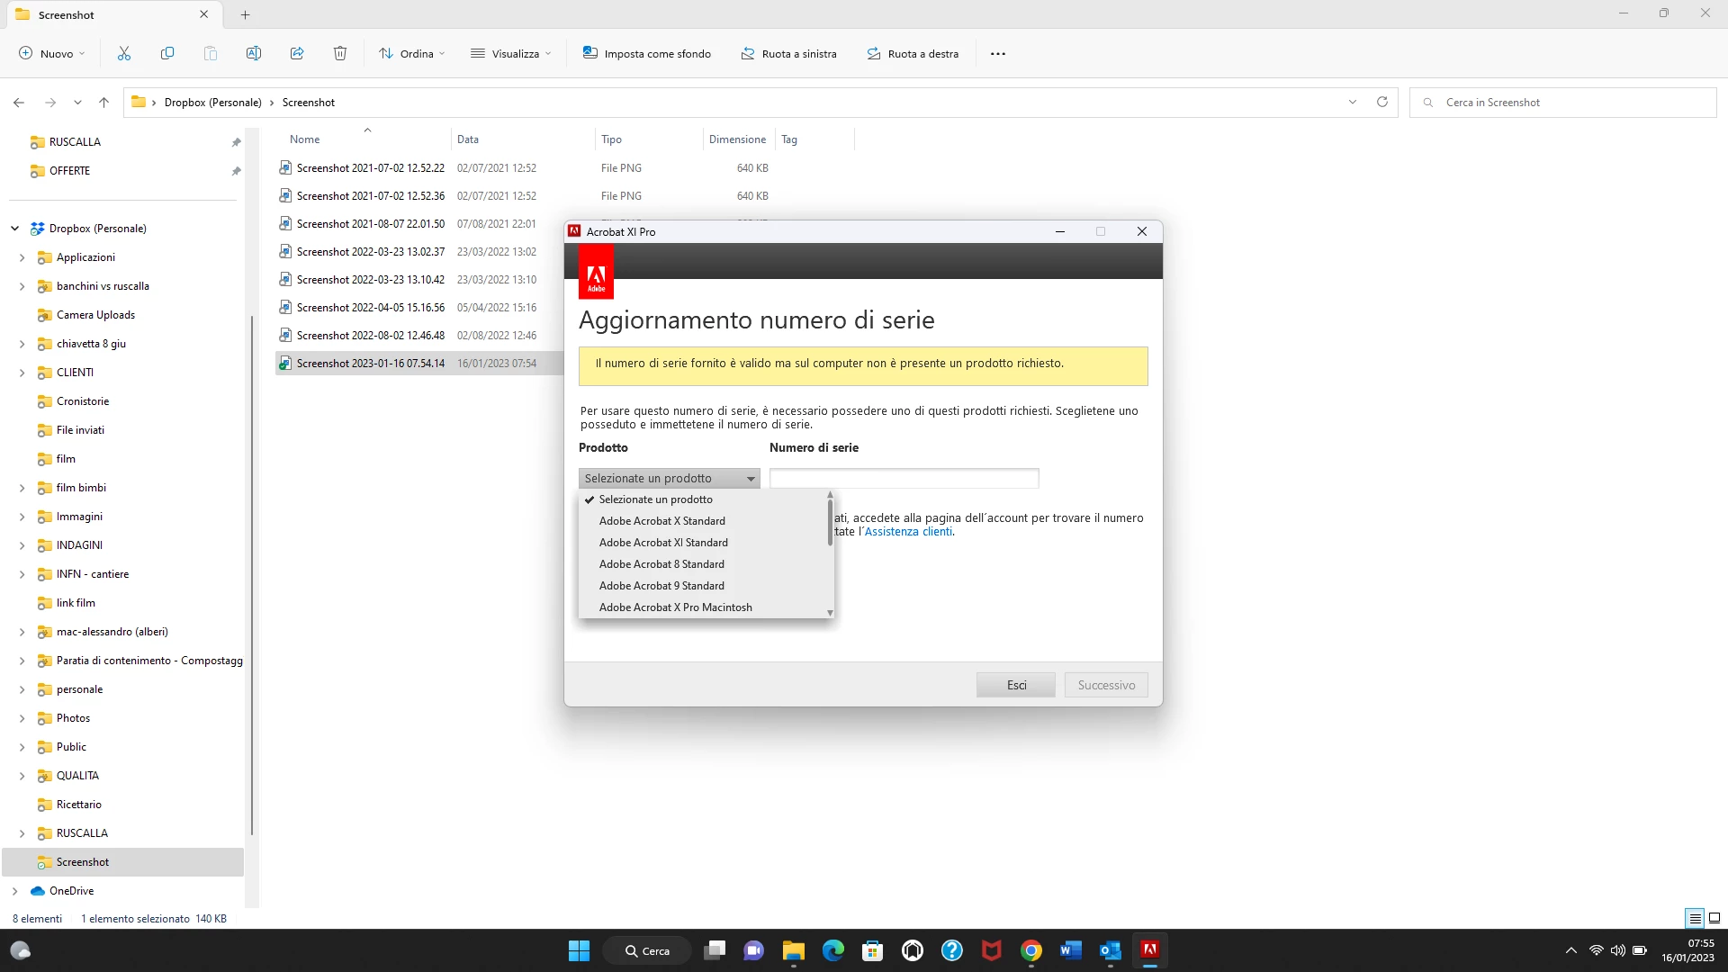Click Ruota a sinistra button
This screenshot has height=972, width=1728.
click(x=789, y=53)
